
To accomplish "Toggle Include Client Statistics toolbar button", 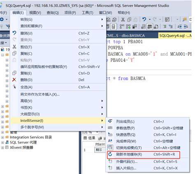I will pos(135,26).
